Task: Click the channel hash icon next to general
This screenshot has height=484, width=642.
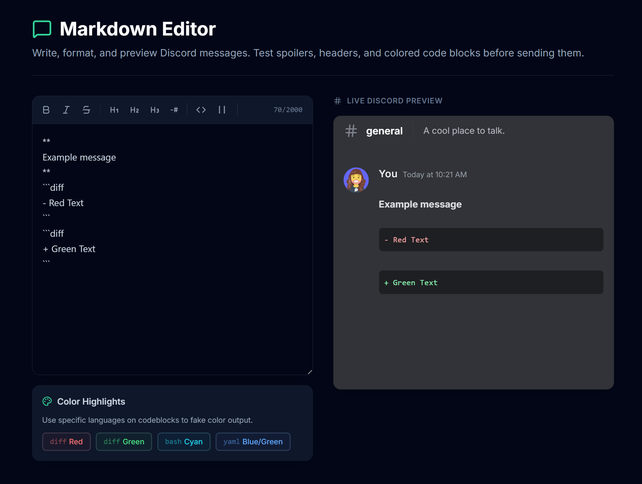Action: pyautogui.click(x=351, y=131)
